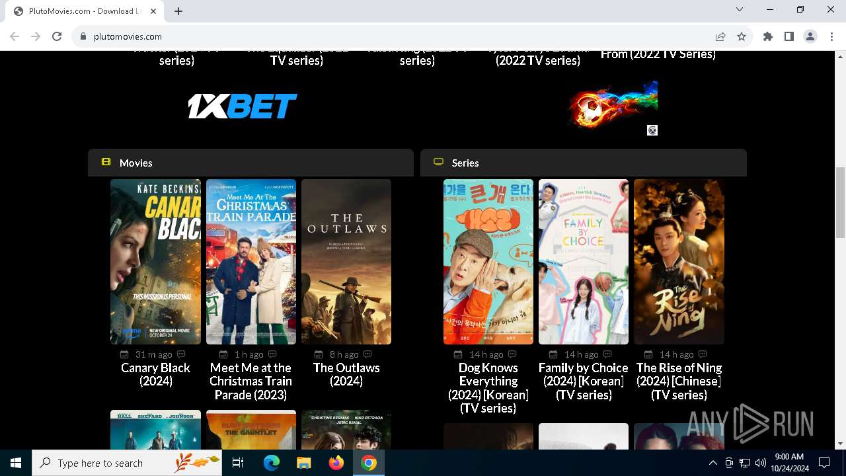
Task: Bookmark this page with the star icon
Action: 742,36
